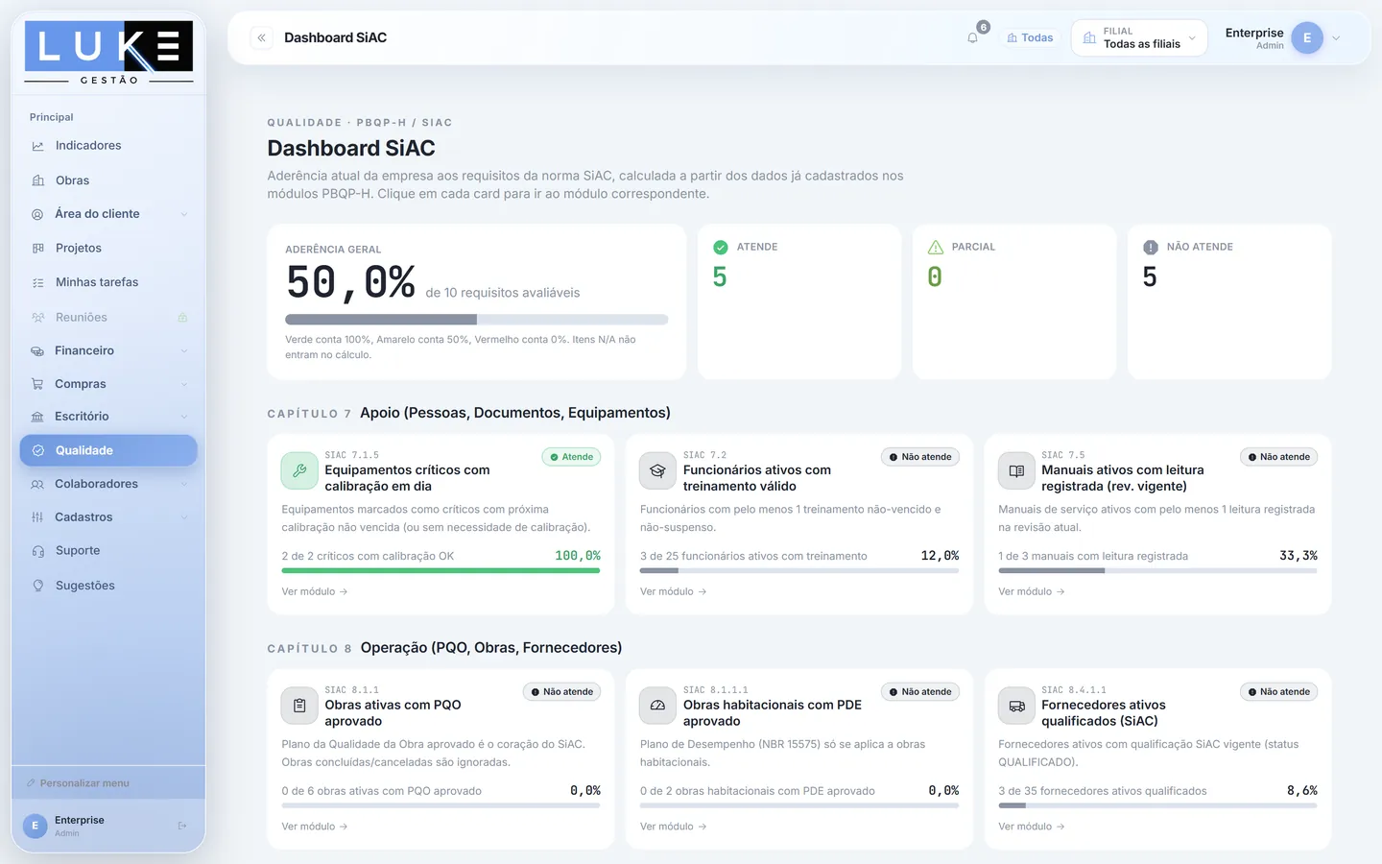Expand the Escritório submenu

pyautogui.click(x=183, y=417)
